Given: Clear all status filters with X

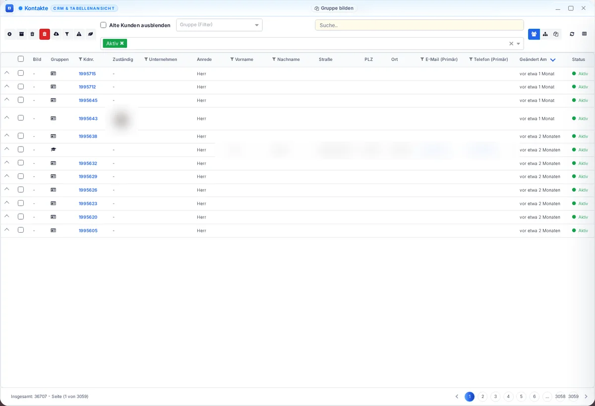Looking at the screenshot, I should (511, 44).
